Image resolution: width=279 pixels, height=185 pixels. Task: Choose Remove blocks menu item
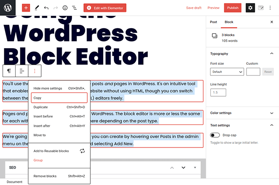tap(59, 176)
